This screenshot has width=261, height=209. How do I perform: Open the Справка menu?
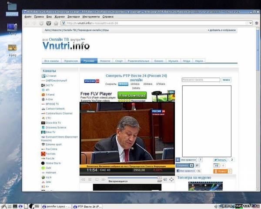(108, 17)
